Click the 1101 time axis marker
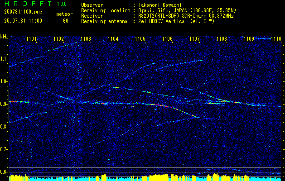 click(31, 38)
